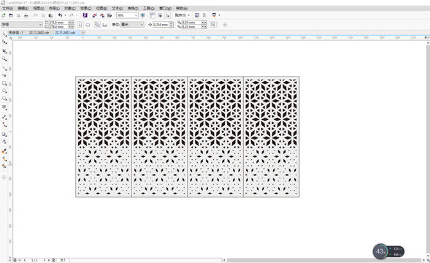Click the Save icon

[x=19, y=15]
